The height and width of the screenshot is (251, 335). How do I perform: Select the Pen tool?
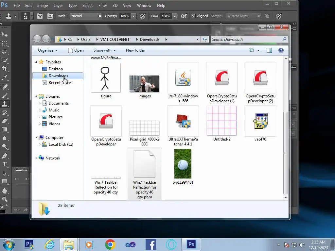pos(5,156)
